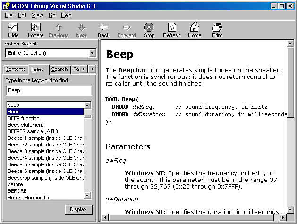The width and height of the screenshot is (297, 224).
Task: Select highlighted 'Beep' index entry
Action: 45,112
